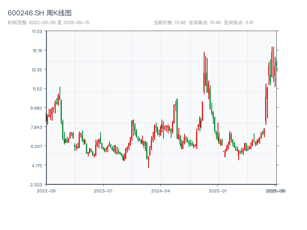The image size is (307, 230).
Task: Click y-axis value 7.843
Action: click(36, 127)
